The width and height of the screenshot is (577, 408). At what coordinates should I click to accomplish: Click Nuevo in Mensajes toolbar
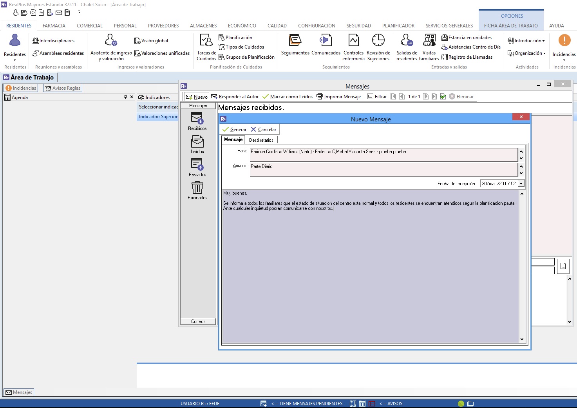tap(197, 97)
